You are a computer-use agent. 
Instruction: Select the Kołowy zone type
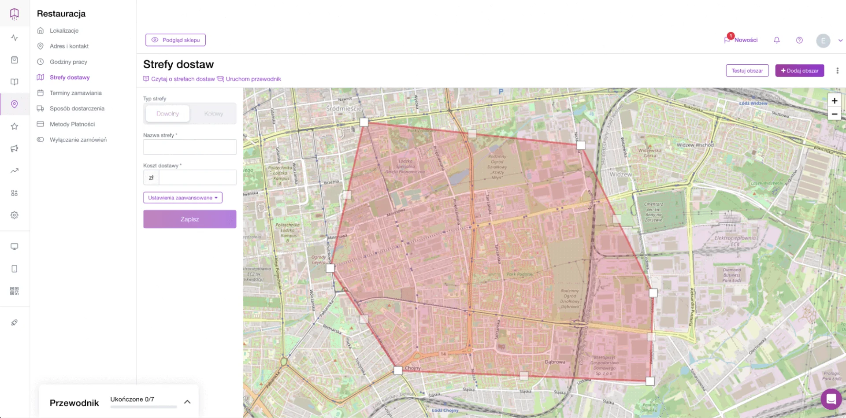pos(213,114)
